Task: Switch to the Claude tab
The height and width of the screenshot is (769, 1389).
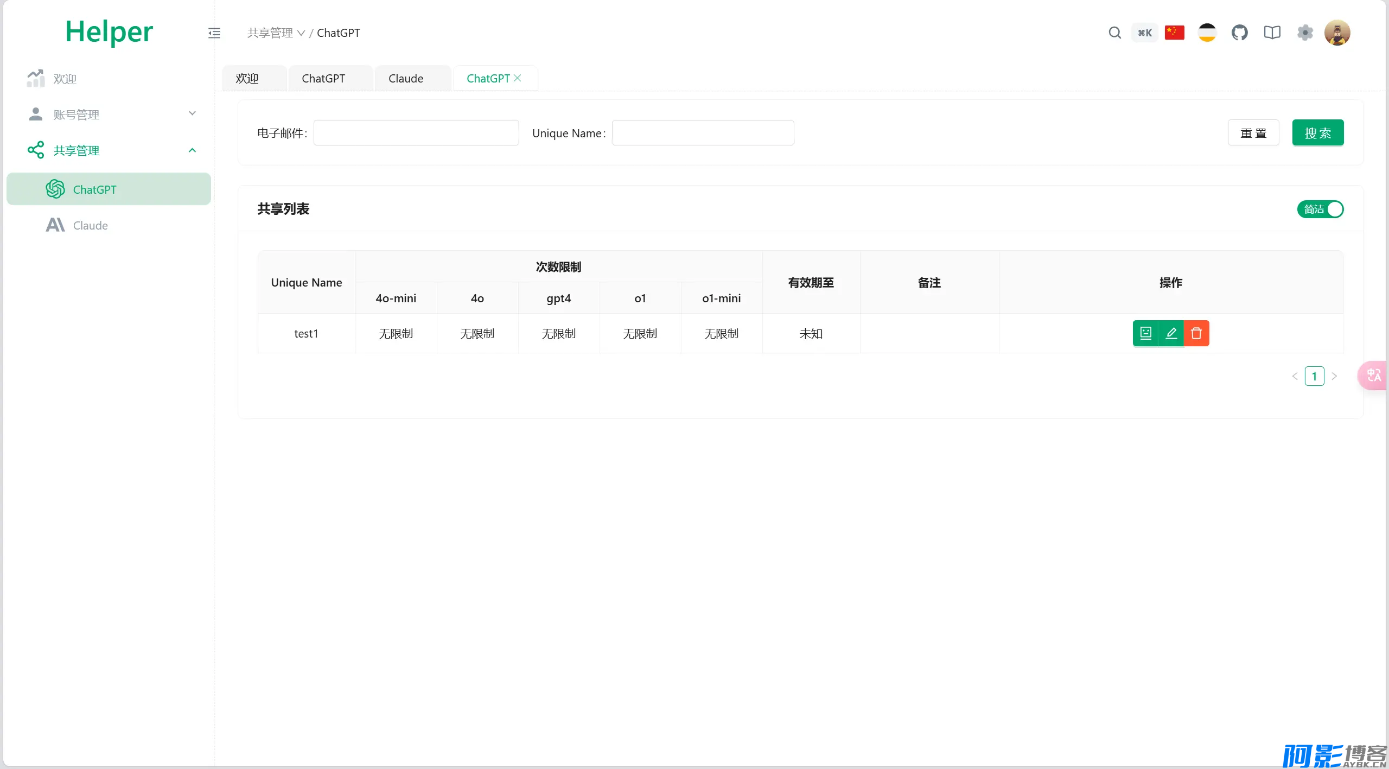Action: (413, 78)
